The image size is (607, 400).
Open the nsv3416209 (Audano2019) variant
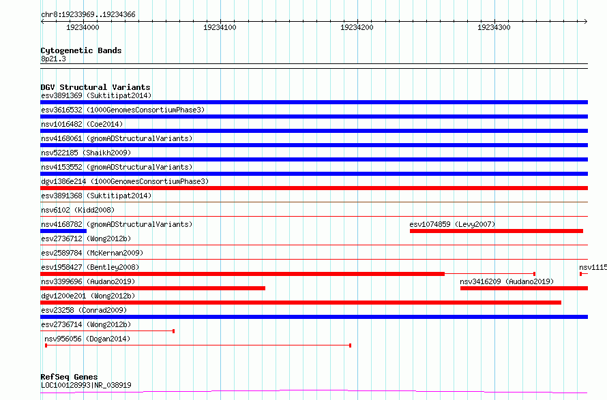[507, 281]
